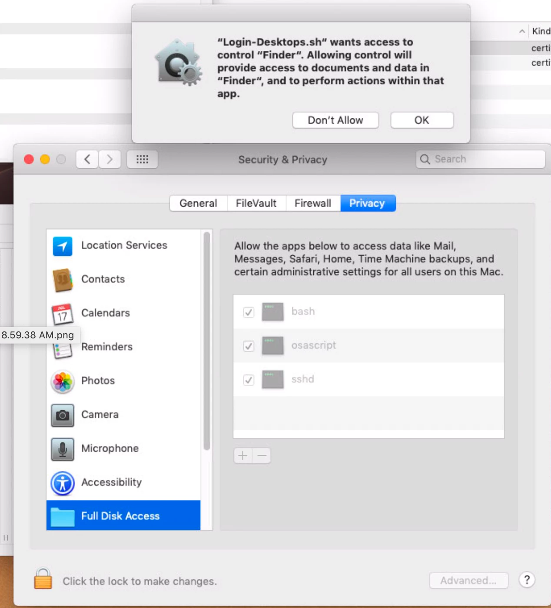Click the 'bash' app name

click(303, 311)
